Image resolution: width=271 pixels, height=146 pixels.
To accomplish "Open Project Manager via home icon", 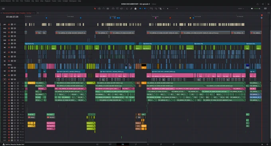I will pos(262,144).
